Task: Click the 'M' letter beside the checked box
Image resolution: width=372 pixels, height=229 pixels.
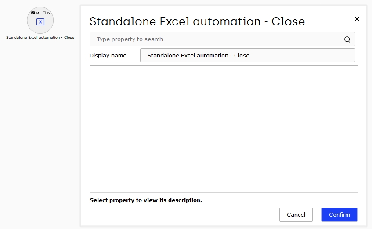Action: [x=37, y=13]
